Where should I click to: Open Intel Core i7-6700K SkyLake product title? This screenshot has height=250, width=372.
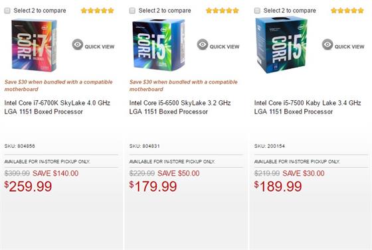(x=57, y=107)
